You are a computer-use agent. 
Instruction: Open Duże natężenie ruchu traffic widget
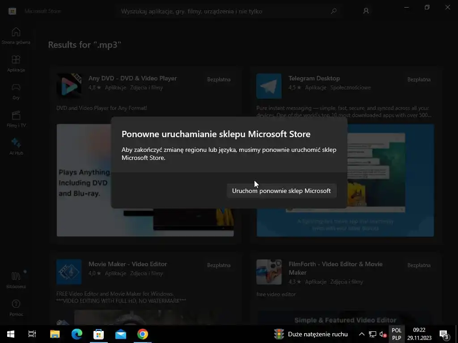(311, 334)
